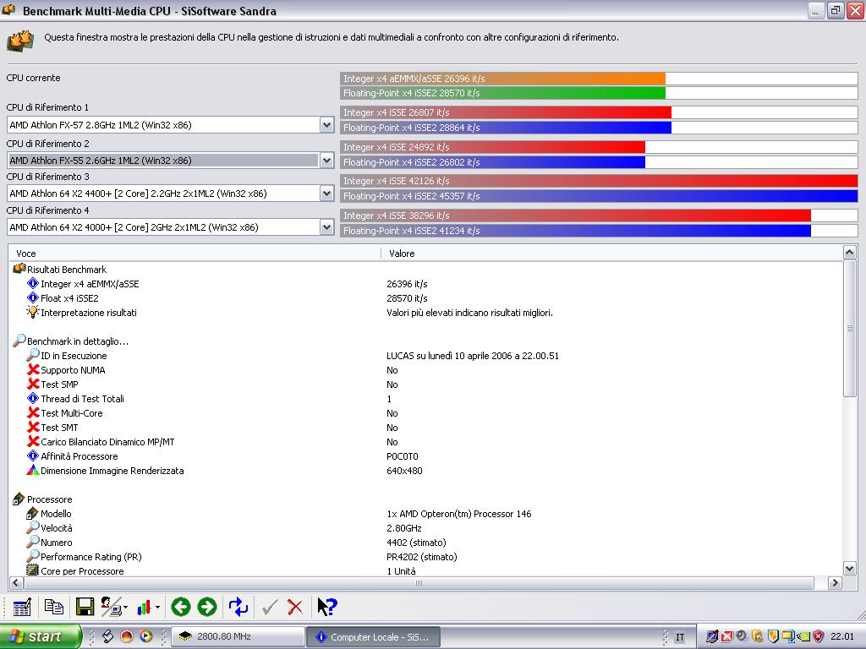Click the vertical scrollbar down arrow

[x=849, y=568]
